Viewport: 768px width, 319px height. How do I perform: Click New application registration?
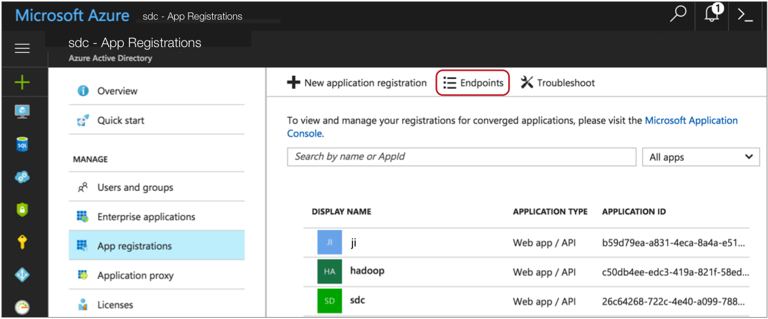pyautogui.click(x=357, y=83)
